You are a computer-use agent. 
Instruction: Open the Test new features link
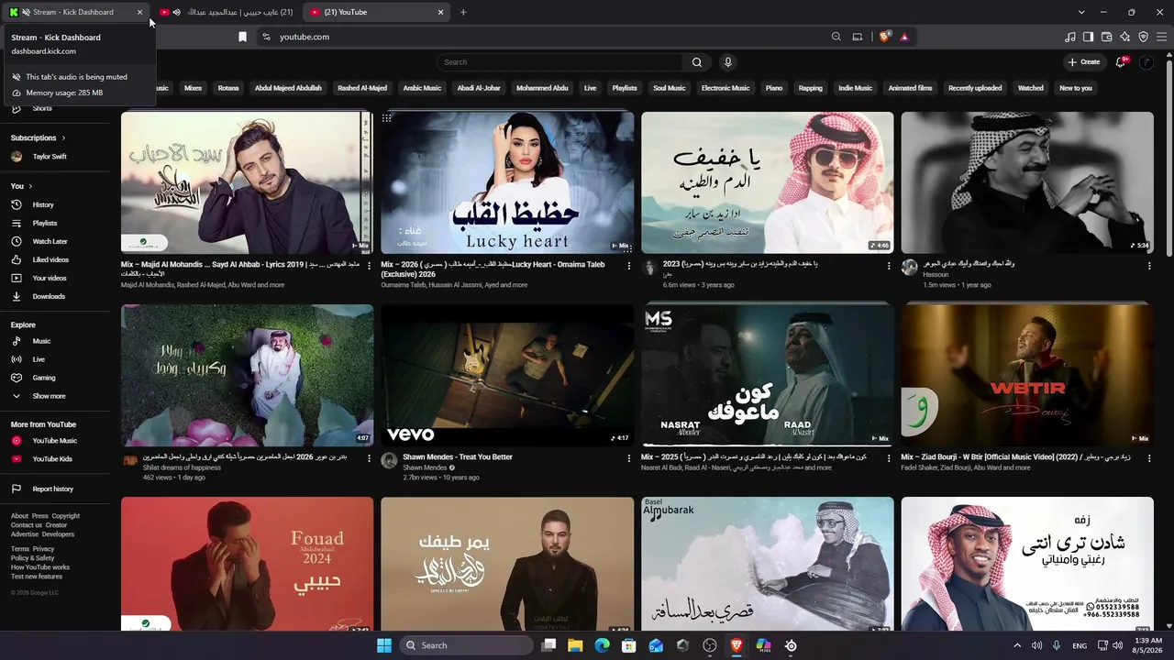click(37, 577)
